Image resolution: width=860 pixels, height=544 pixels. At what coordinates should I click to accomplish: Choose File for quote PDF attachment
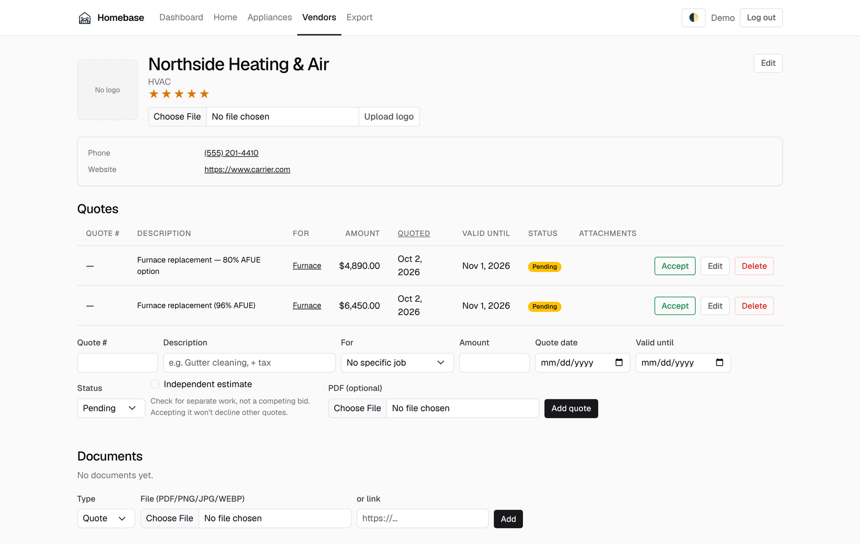coord(357,409)
